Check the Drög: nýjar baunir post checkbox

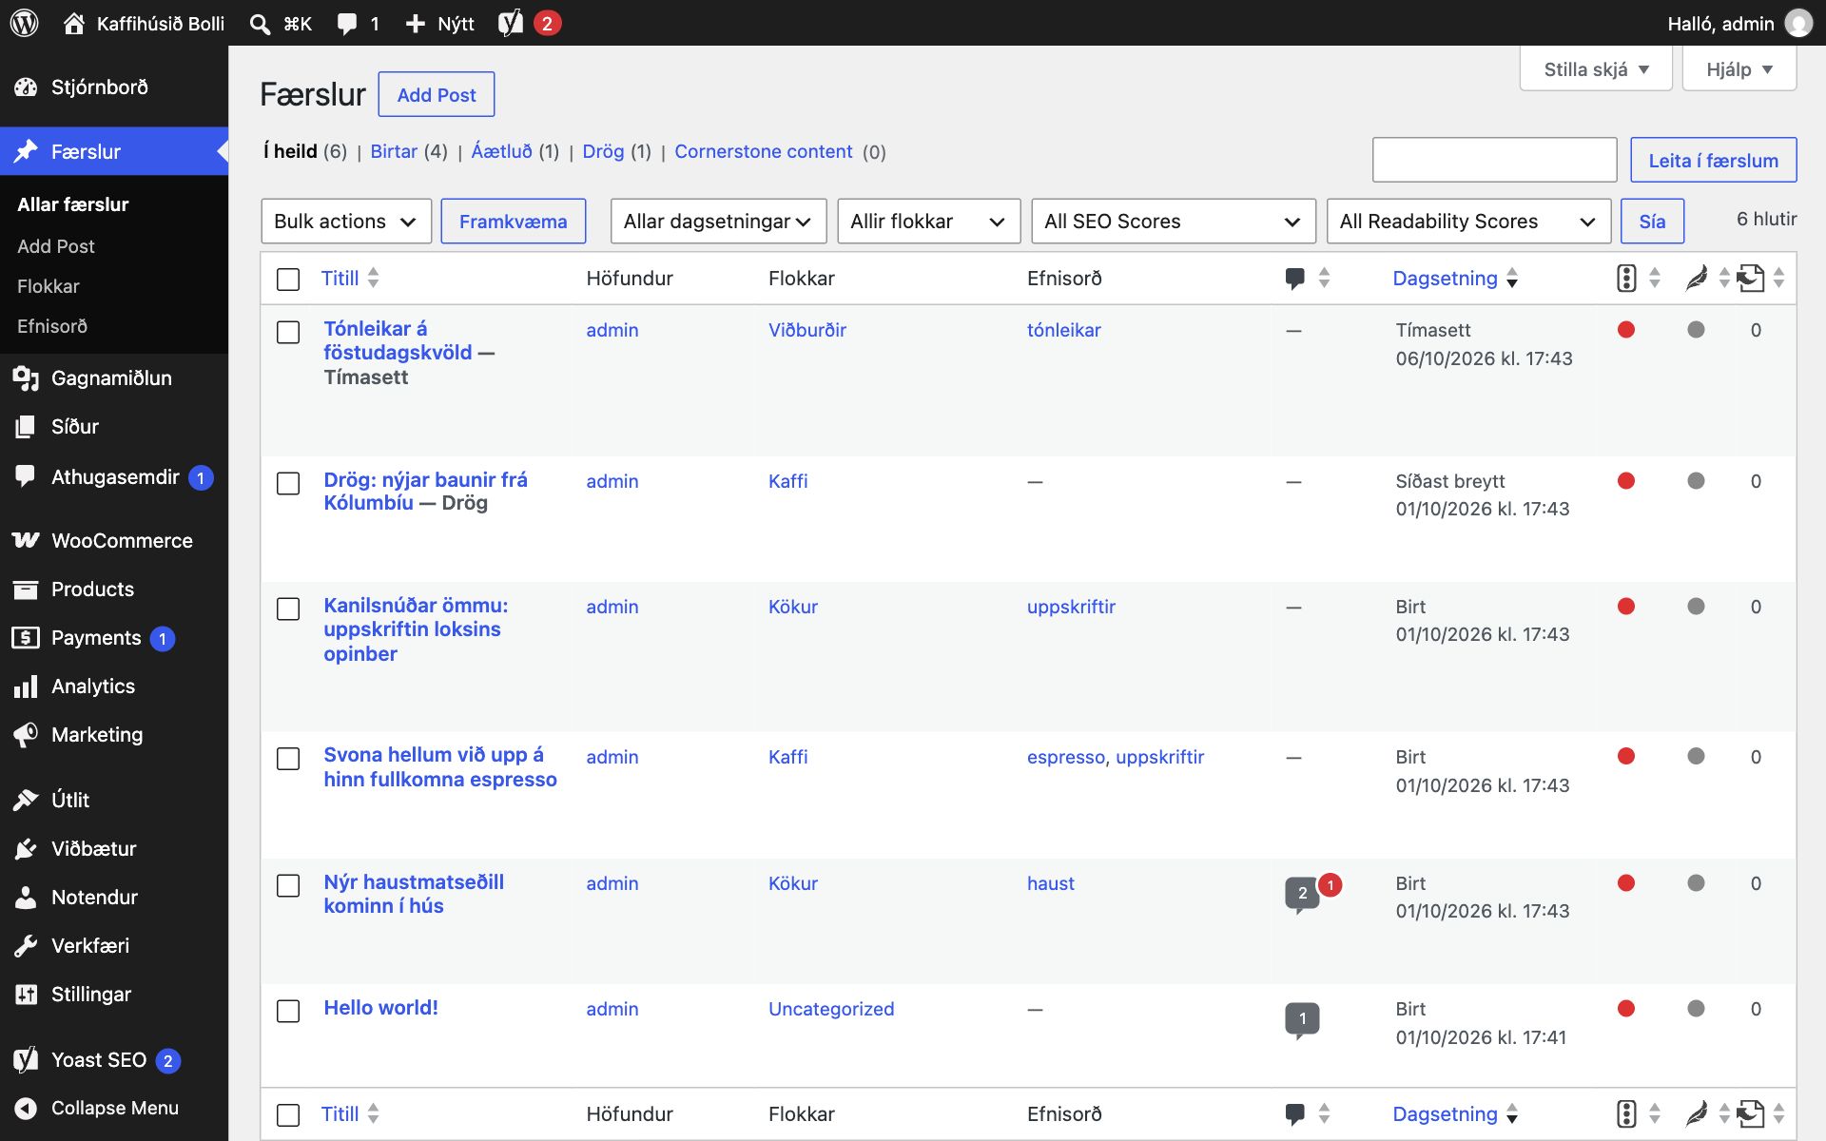pos(288,483)
